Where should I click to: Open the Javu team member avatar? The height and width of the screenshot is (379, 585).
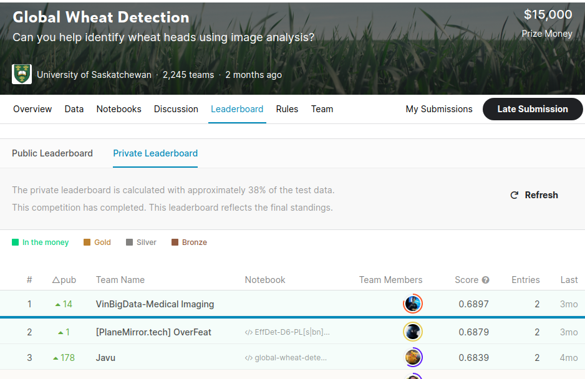413,358
